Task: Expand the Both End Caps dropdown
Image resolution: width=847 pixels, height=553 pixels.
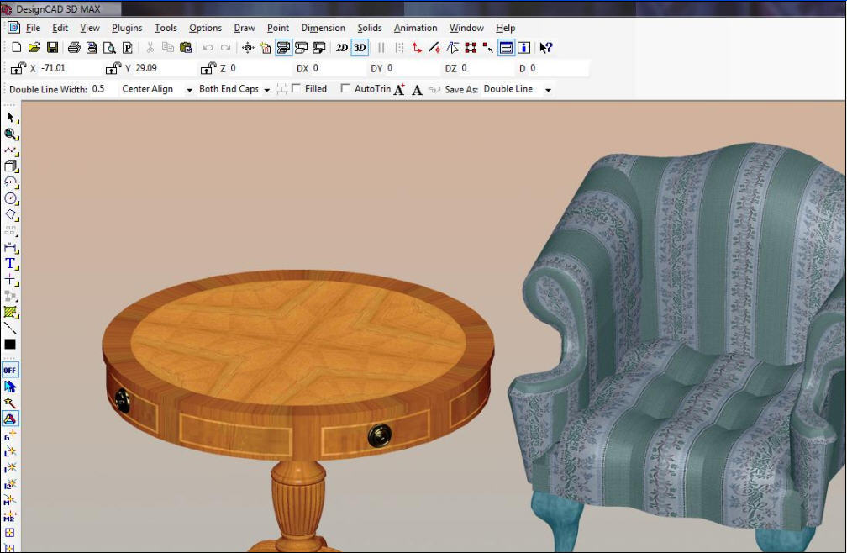Action: pyautogui.click(x=266, y=89)
